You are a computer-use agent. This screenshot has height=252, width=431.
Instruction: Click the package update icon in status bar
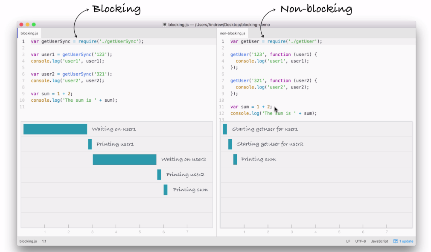(x=395, y=241)
